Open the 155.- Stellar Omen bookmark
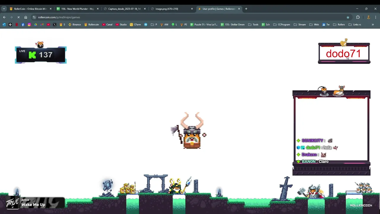380x214 pixels. tap(232, 25)
